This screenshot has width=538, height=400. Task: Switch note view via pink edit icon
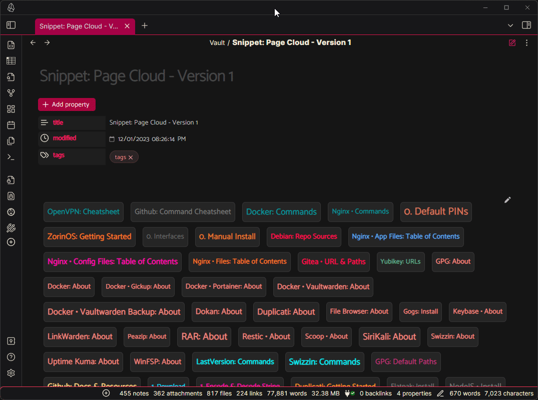click(512, 43)
